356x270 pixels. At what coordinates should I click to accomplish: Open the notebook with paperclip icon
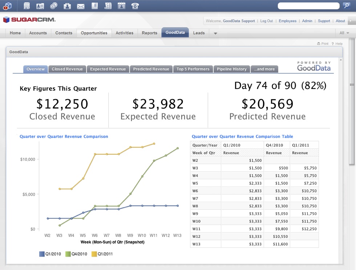point(94,6)
